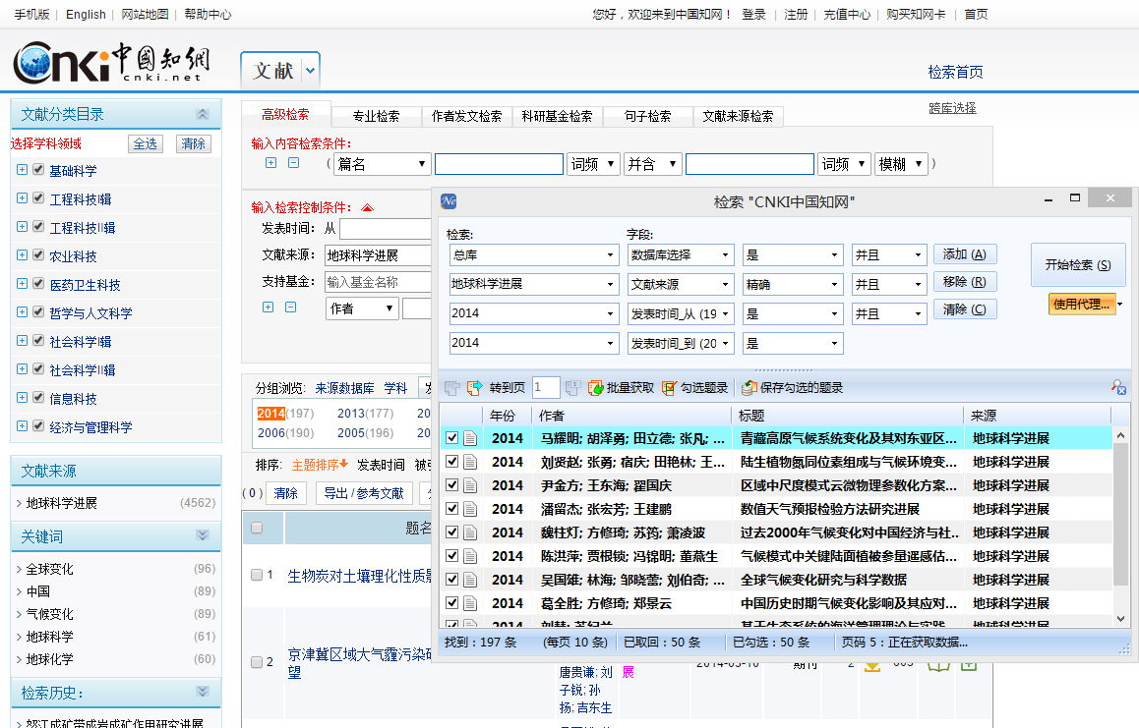The height and width of the screenshot is (728, 1139).
Task: Click the 转到页 page number box
Action: click(546, 388)
